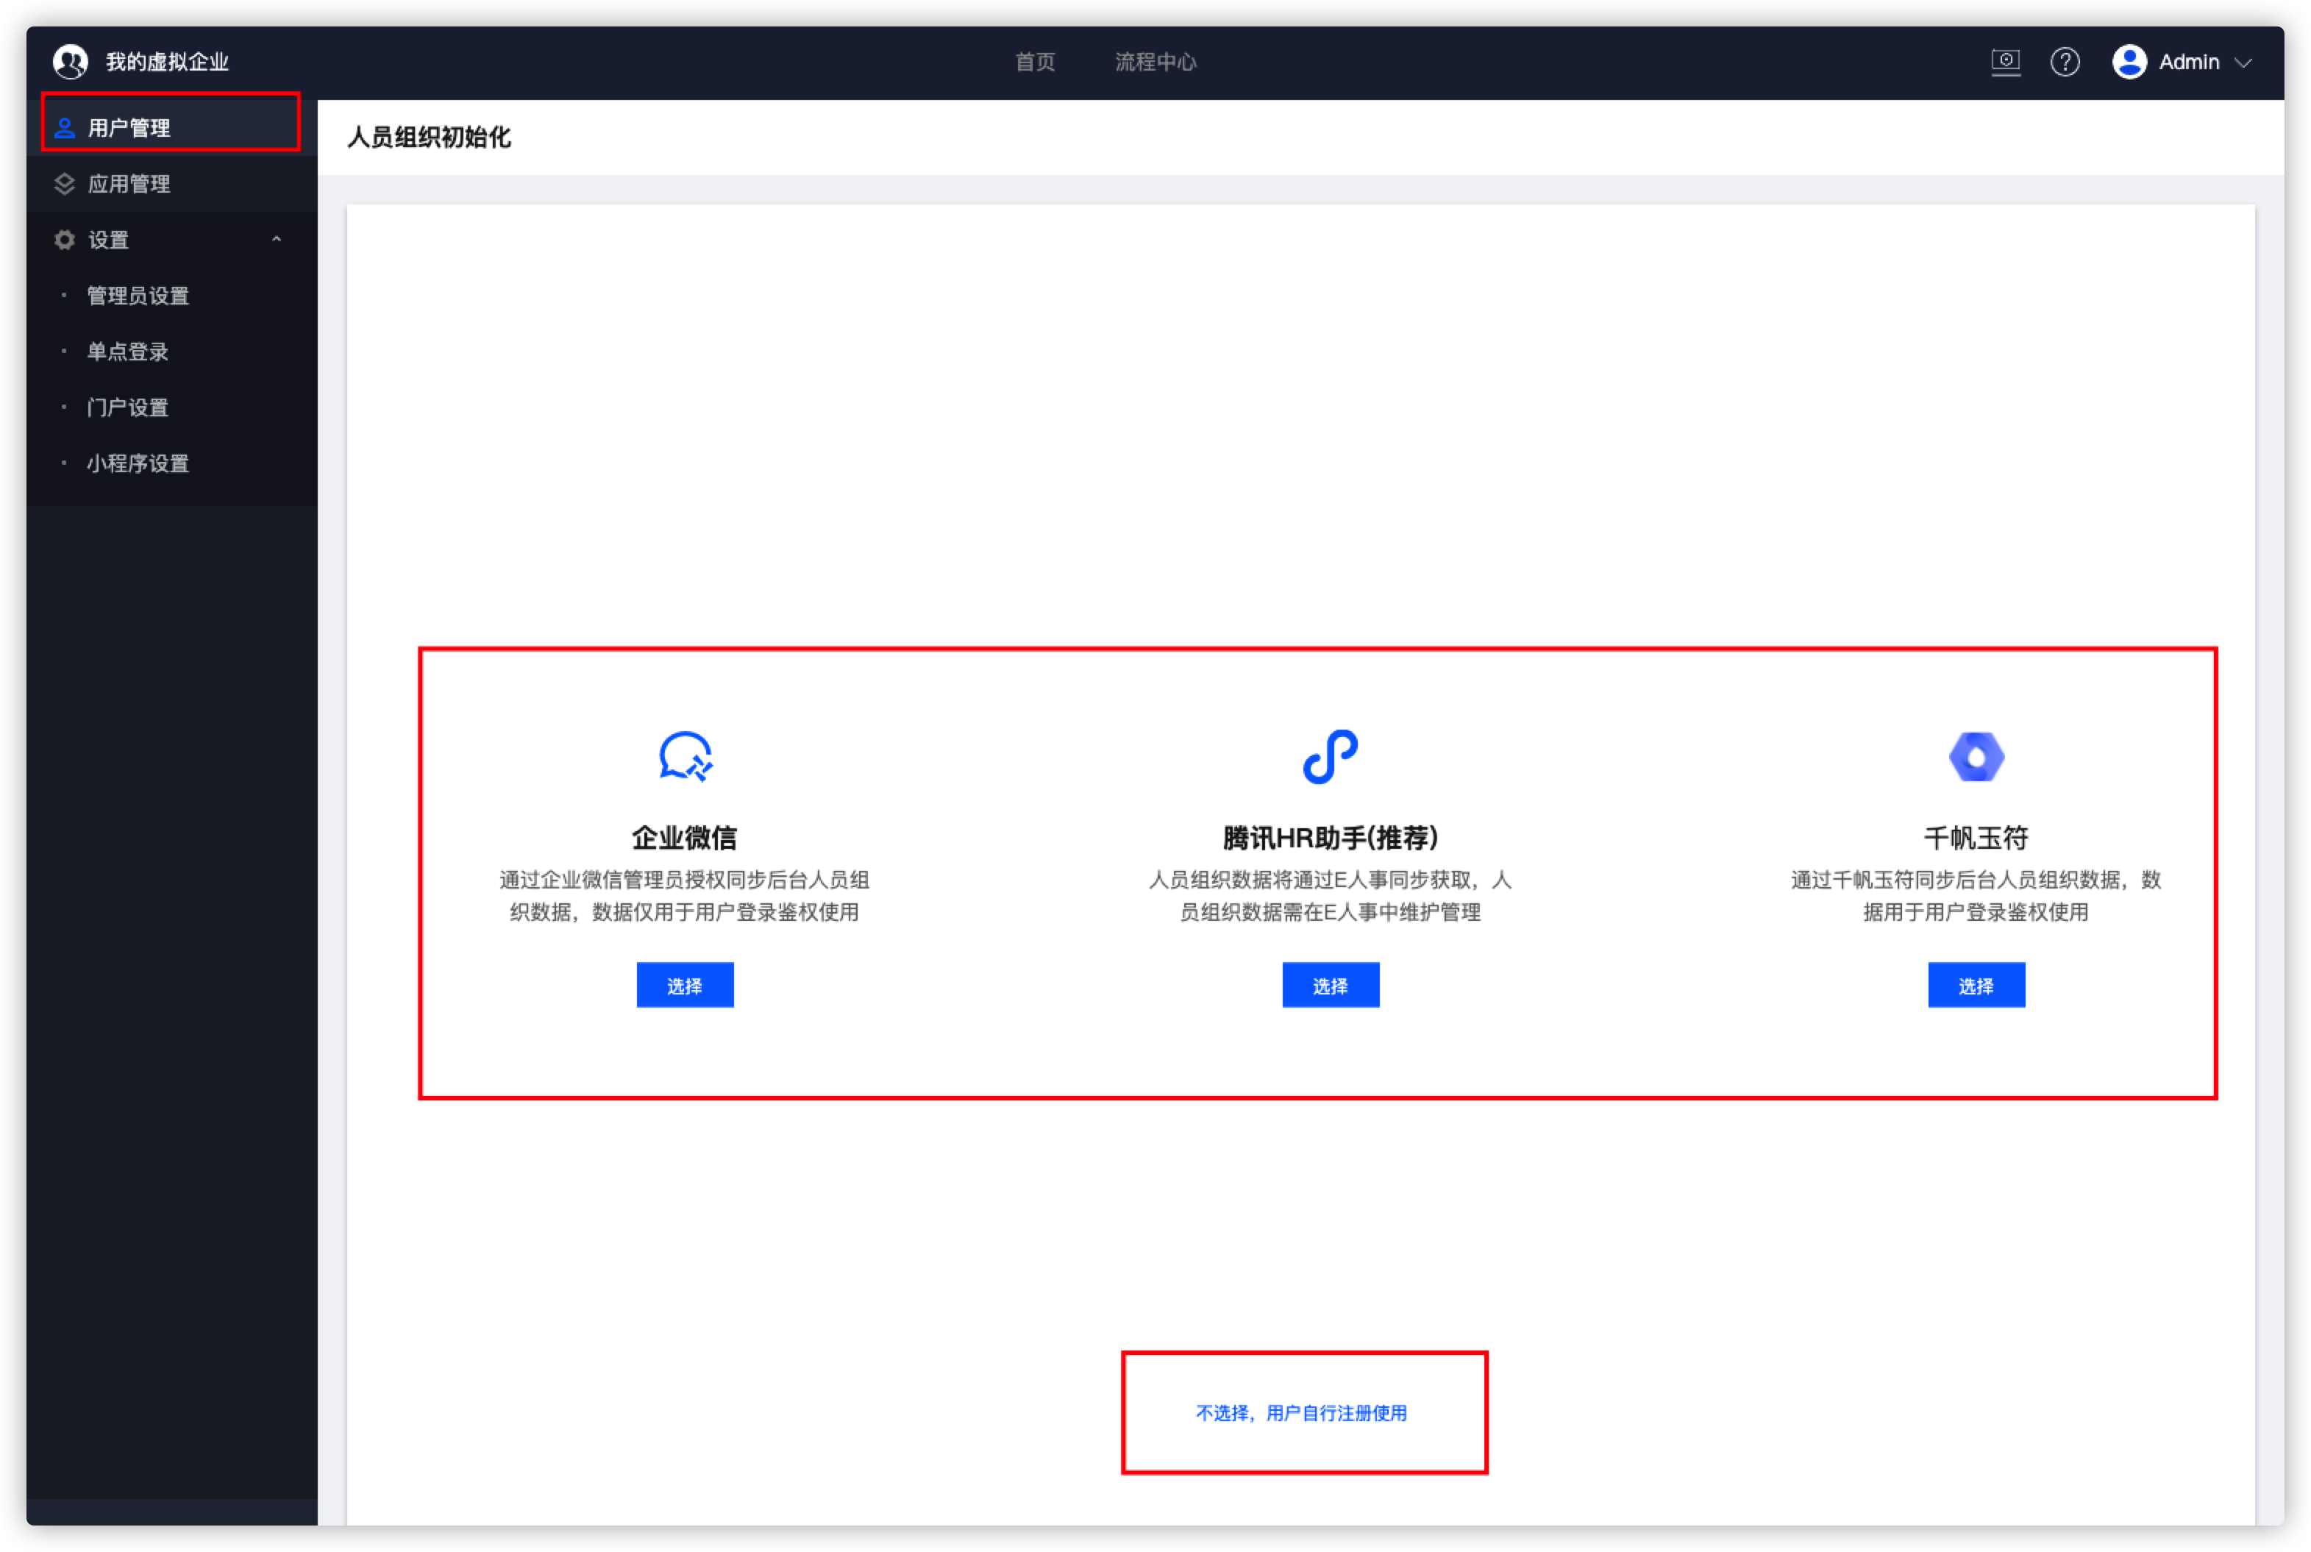Viewport: 2311px width, 1552px height.
Task: Click 选择 button under 千帆玉符
Action: (x=1976, y=985)
